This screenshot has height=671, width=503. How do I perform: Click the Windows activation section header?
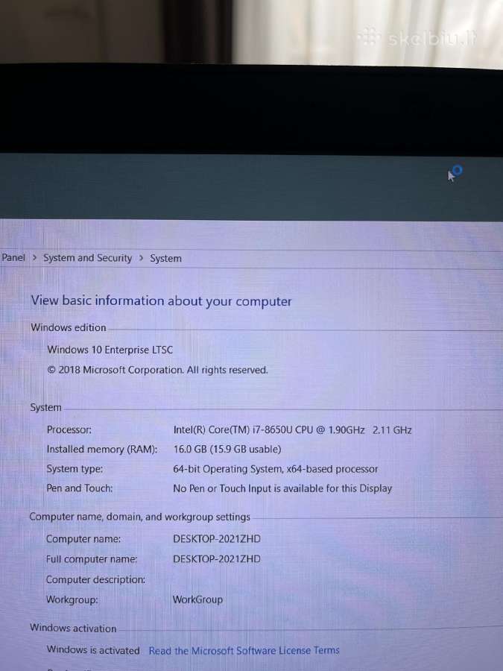point(73,629)
